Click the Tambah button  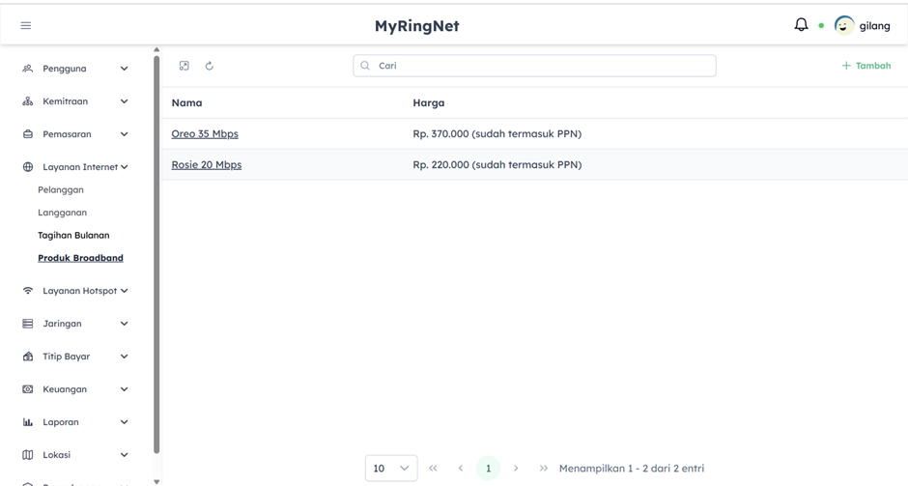click(x=865, y=66)
